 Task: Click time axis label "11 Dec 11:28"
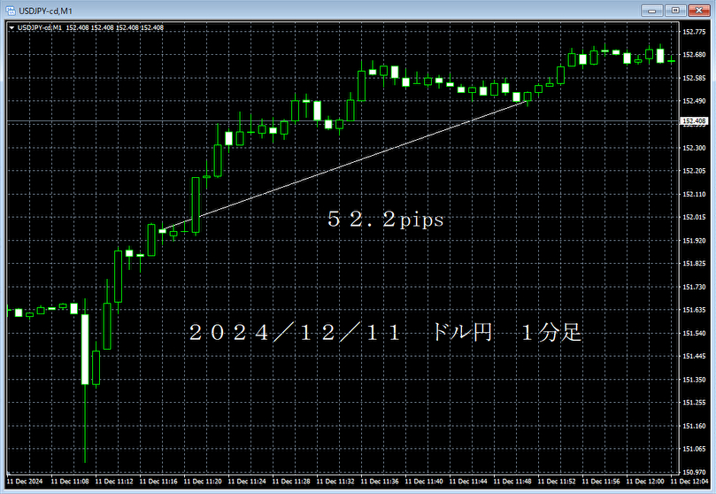click(291, 482)
